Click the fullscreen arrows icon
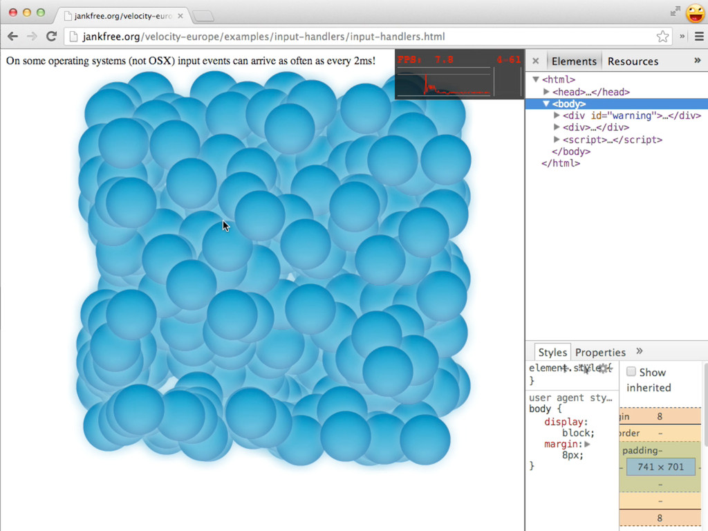Viewport: 708px width, 531px height. [x=675, y=12]
